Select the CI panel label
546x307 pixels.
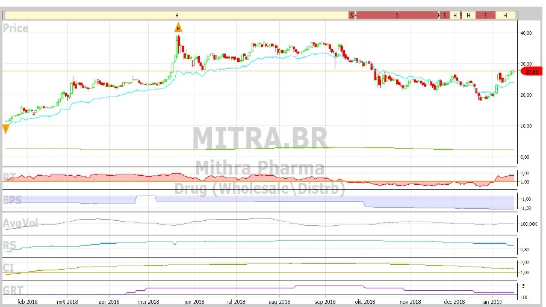[x=8, y=268]
